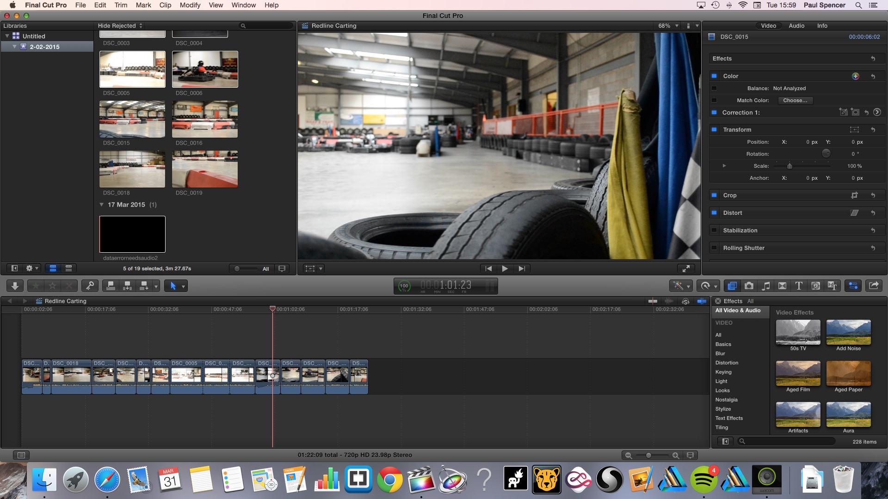Click the import media arrow button
888x499 pixels.
15,286
